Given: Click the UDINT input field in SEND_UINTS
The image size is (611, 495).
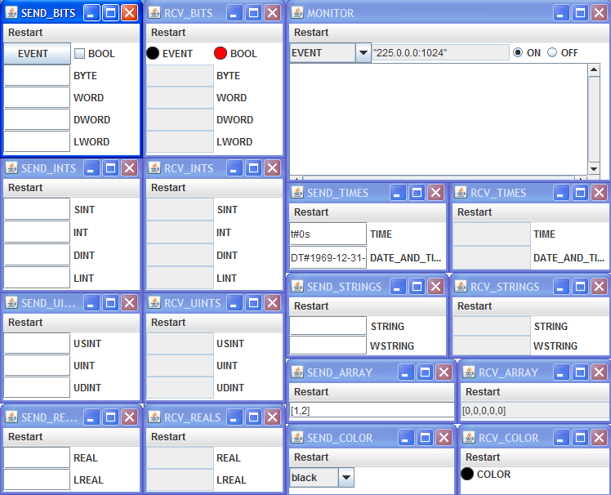Looking at the screenshot, I should click(x=37, y=387).
